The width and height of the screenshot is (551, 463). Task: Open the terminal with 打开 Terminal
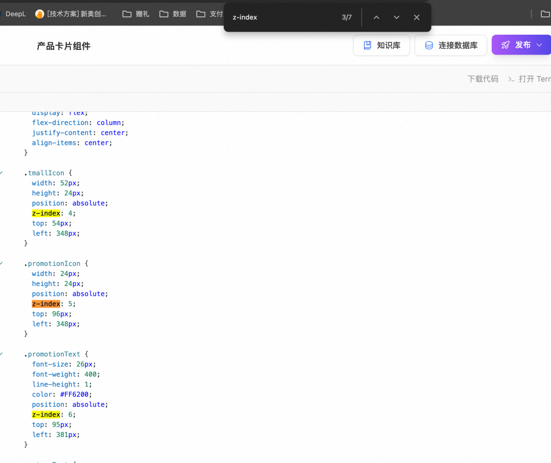tap(531, 79)
